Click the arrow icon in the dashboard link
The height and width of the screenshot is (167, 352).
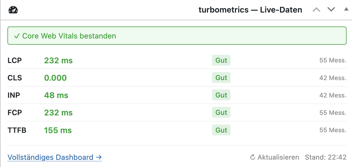coord(99,157)
